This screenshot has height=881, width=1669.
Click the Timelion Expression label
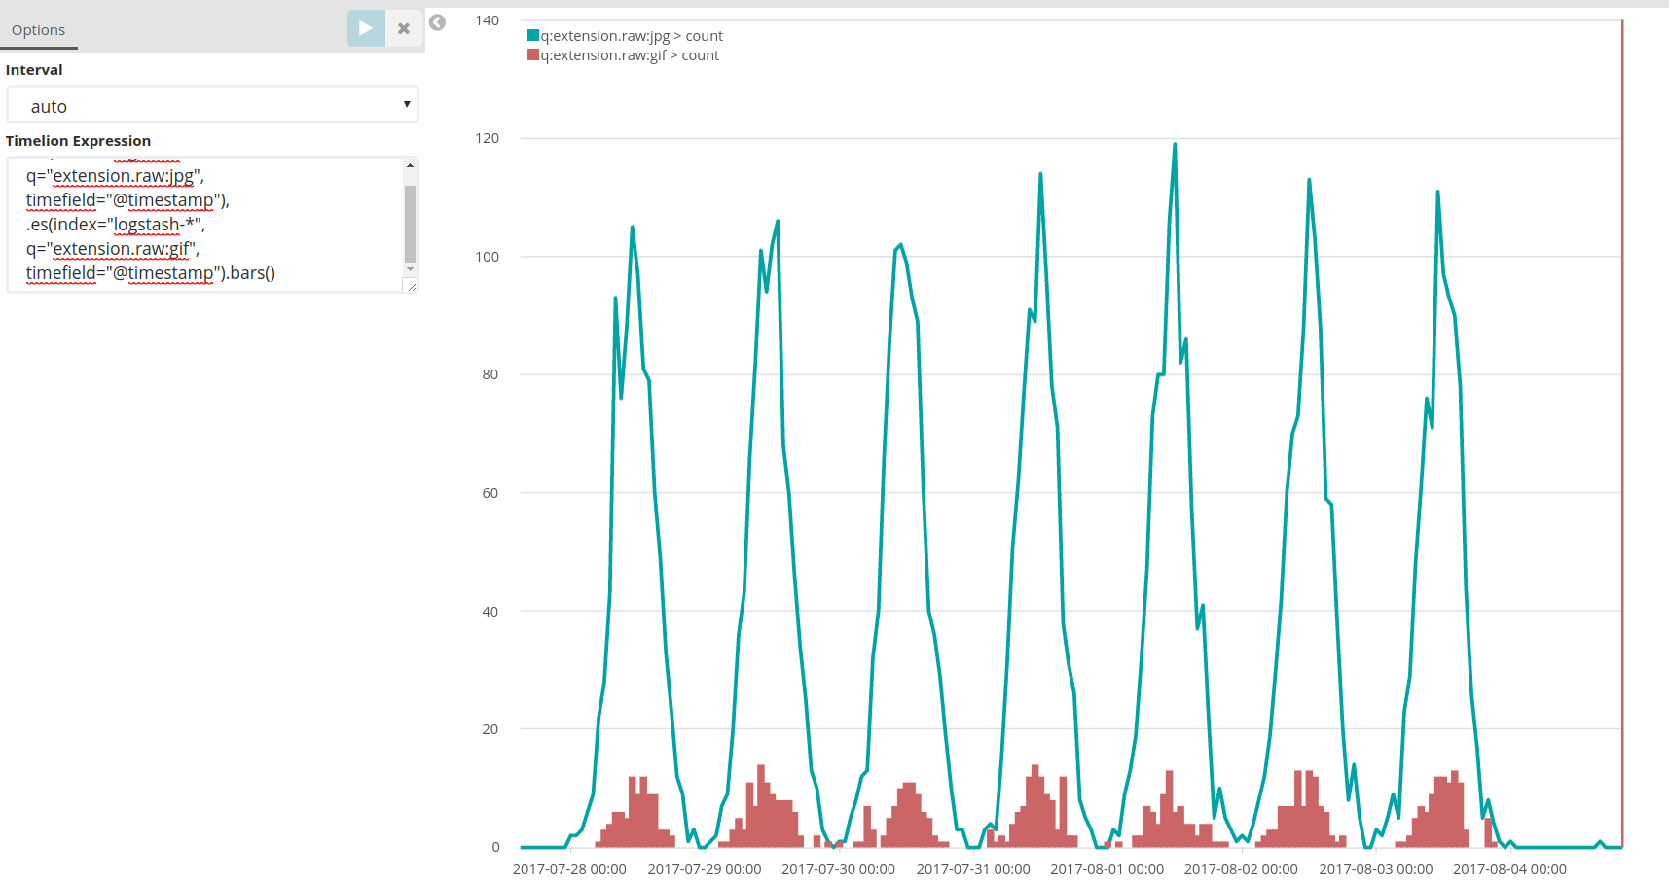[x=78, y=141]
